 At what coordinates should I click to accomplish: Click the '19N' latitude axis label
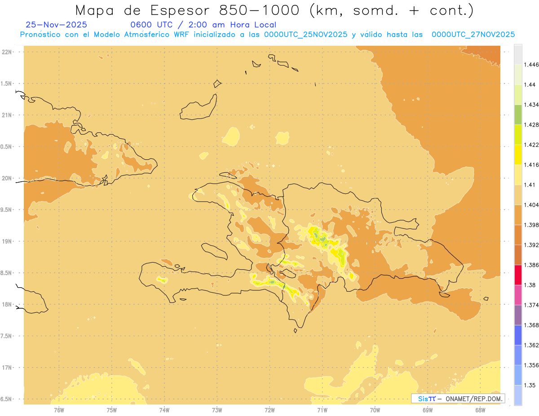[x=7, y=241]
